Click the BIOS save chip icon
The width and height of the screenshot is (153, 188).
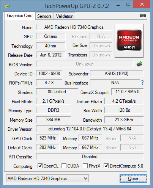(139, 64)
